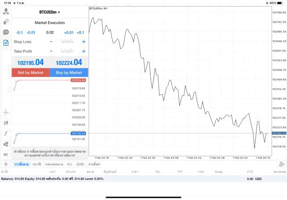
Task: Click the 0.02 volume input field
Action: [50, 33]
